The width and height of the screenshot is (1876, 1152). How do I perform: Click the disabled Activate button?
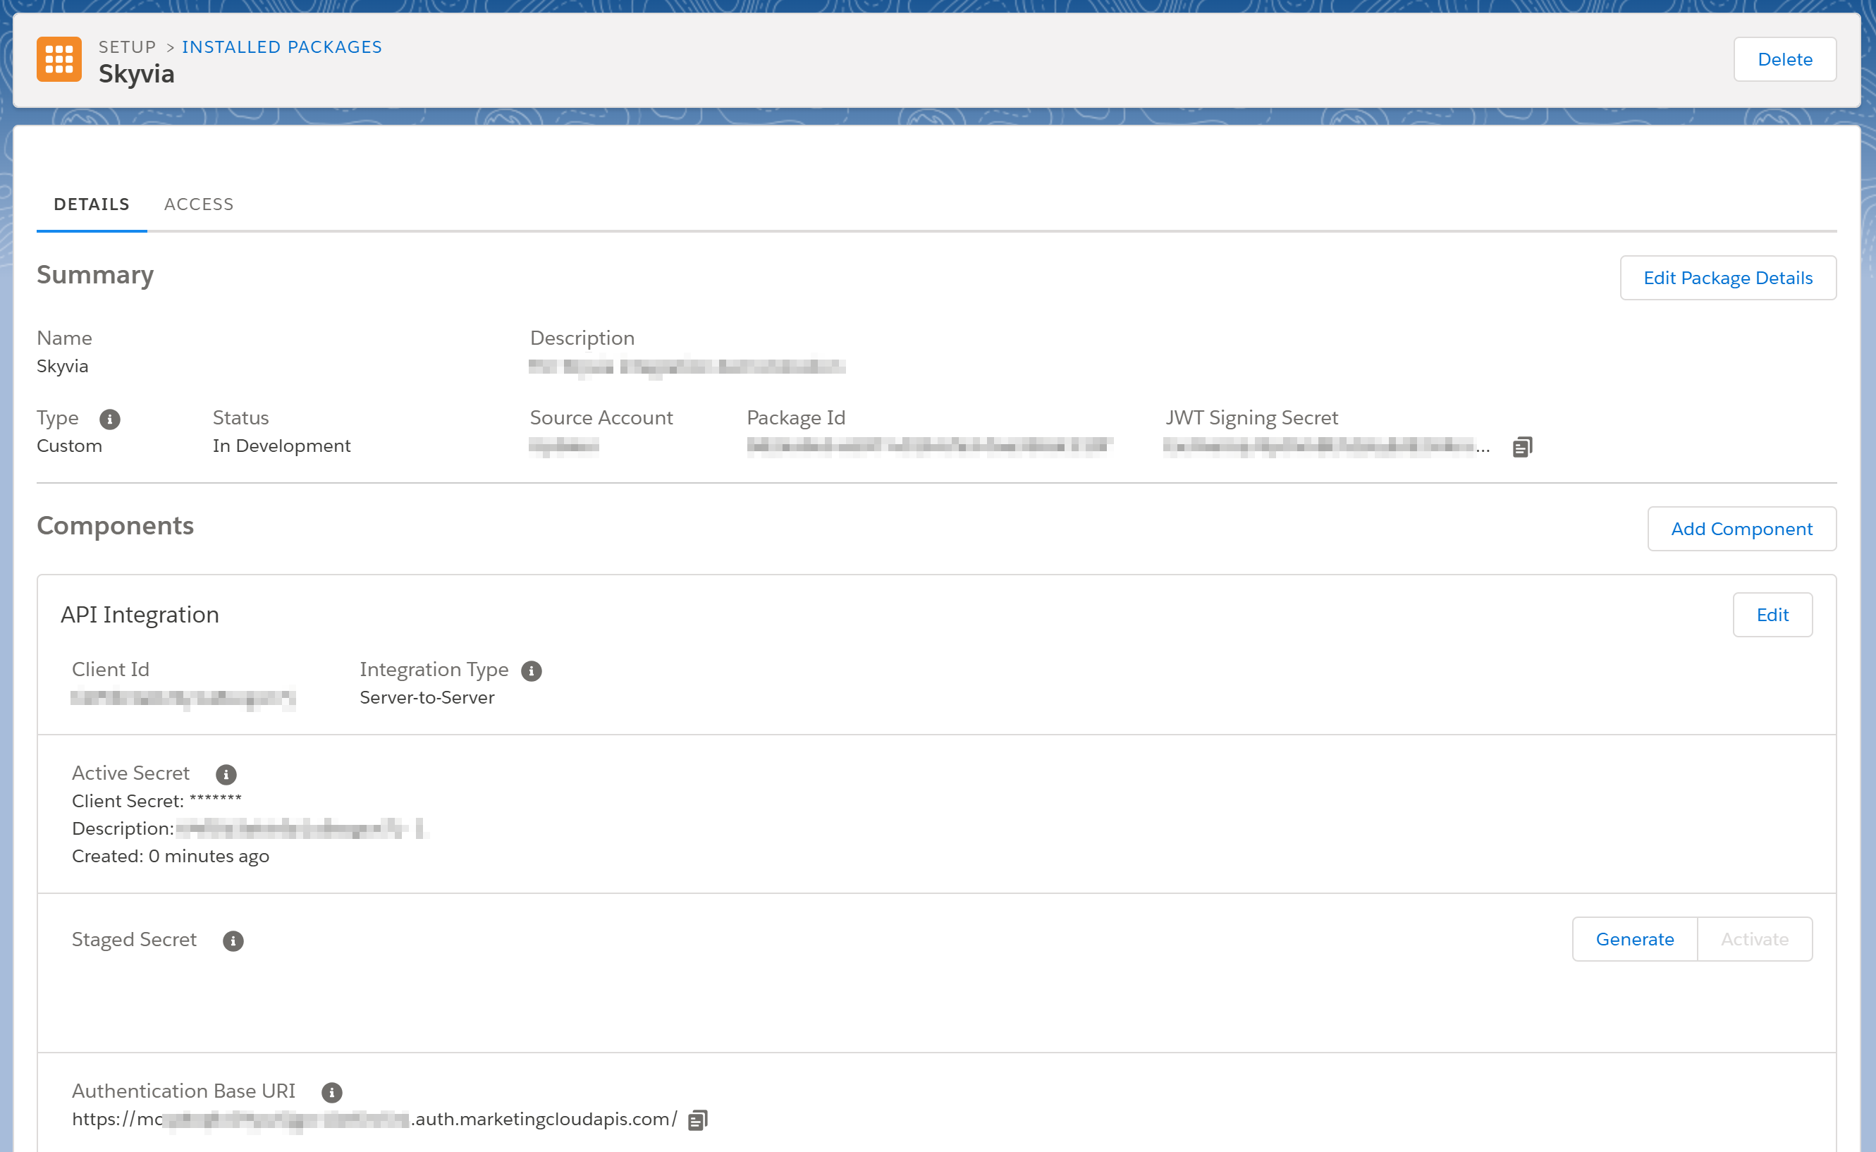1754,939
